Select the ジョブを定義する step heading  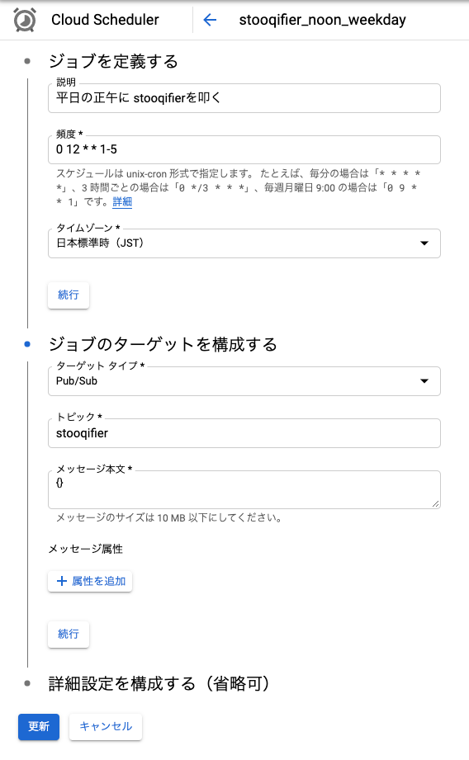click(x=113, y=62)
